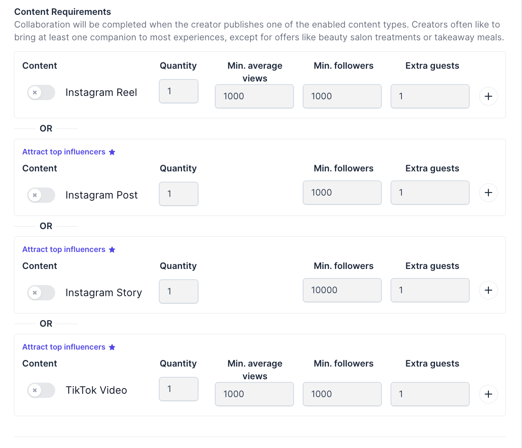Focus TikTok Video min. average views field
Screen dimensions: 522x448
254,394
